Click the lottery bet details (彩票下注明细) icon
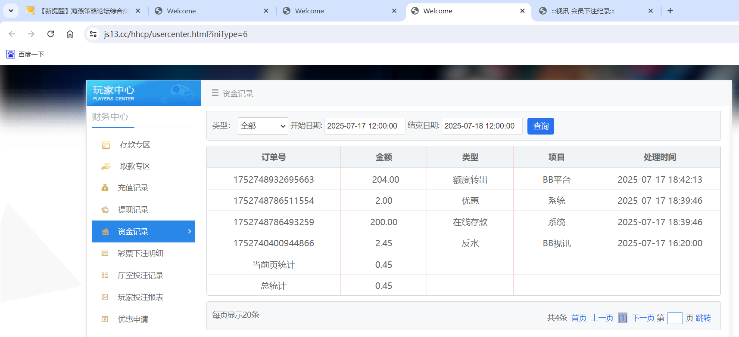The width and height of the screenshot is (739, 337). [x=105, y=254]
